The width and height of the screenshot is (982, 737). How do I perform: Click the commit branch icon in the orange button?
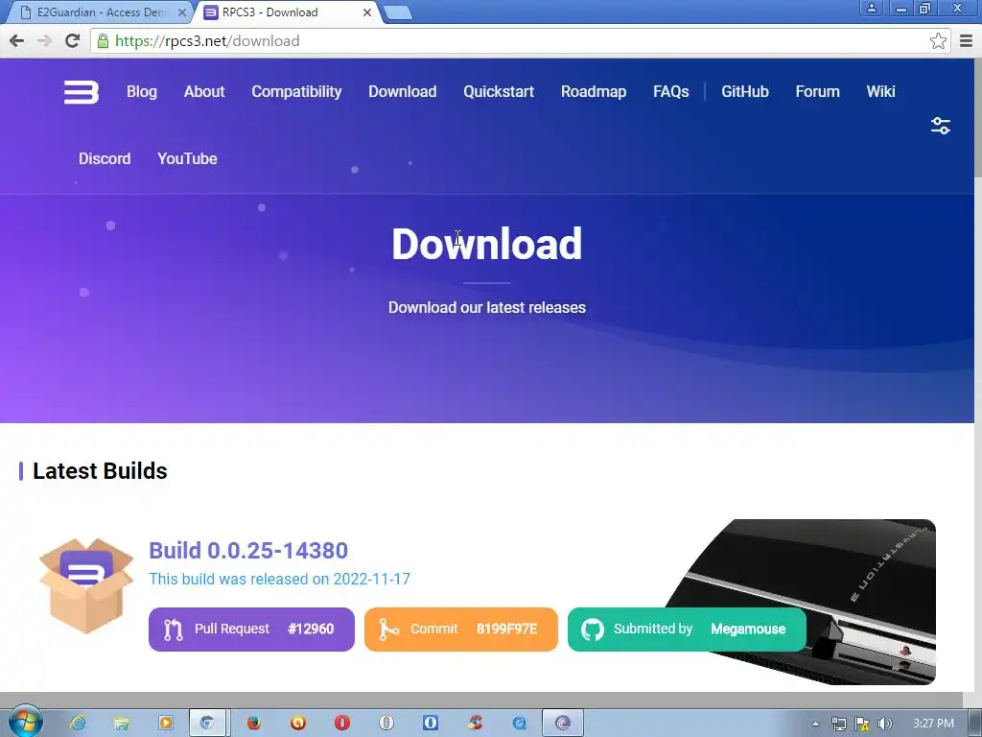coord(388,630)
